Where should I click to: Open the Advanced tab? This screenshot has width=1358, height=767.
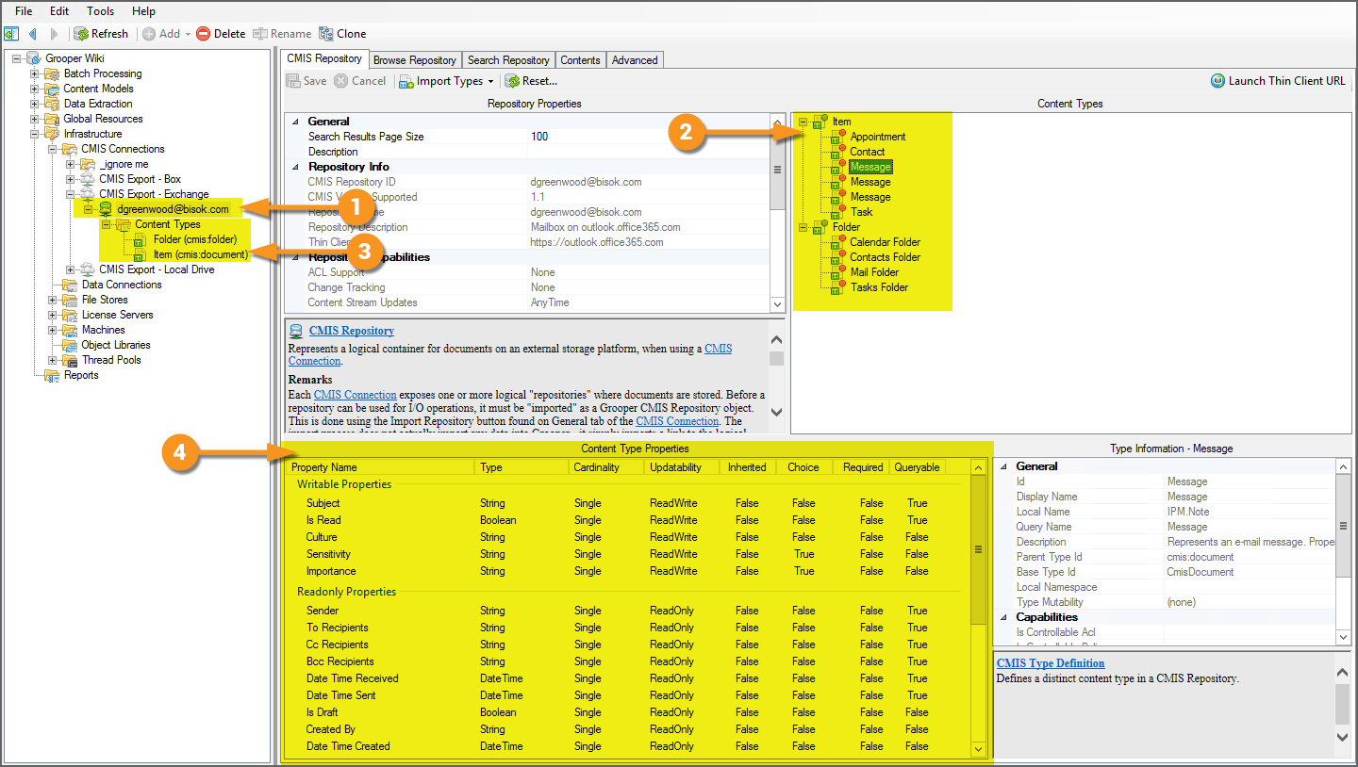[634, 60]
